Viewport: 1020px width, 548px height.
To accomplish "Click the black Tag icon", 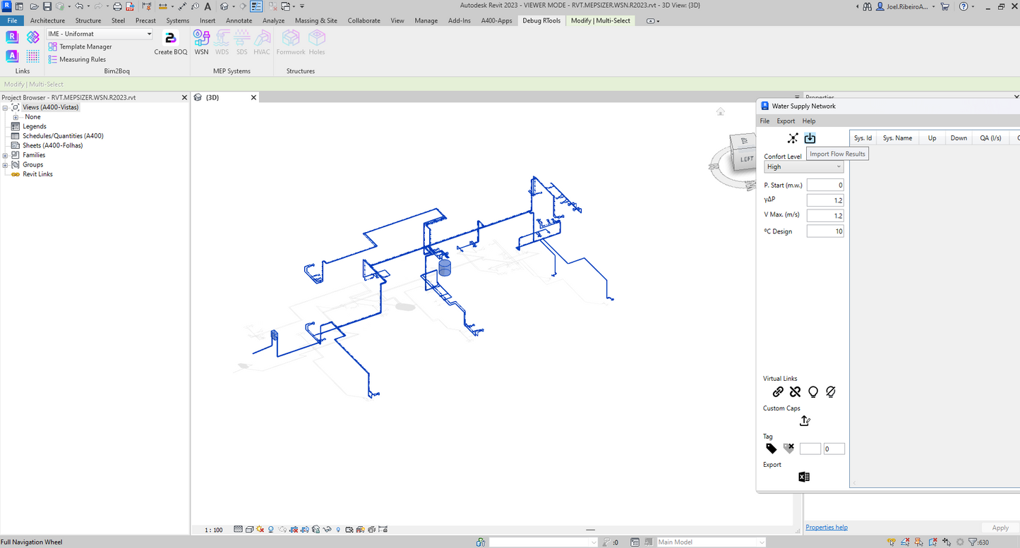I will pyautogui.click(x=772, y=449).
